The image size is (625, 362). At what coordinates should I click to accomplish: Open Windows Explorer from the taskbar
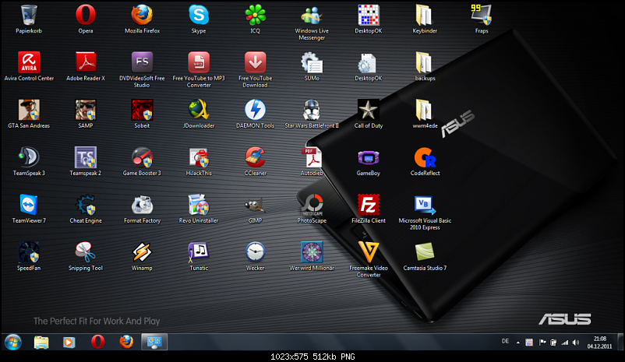(x=41, y=342)
